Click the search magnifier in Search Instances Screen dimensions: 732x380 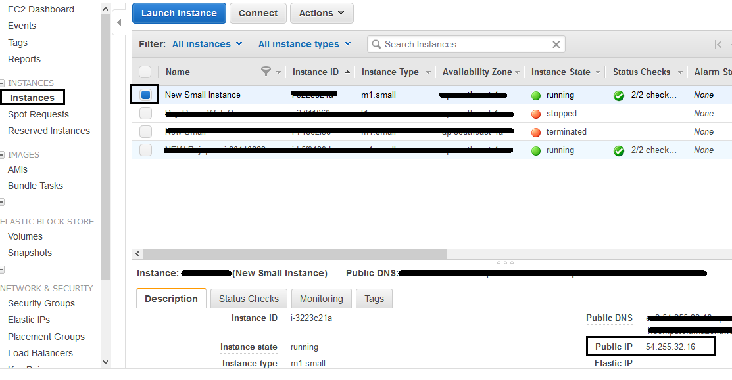[376, 44]
